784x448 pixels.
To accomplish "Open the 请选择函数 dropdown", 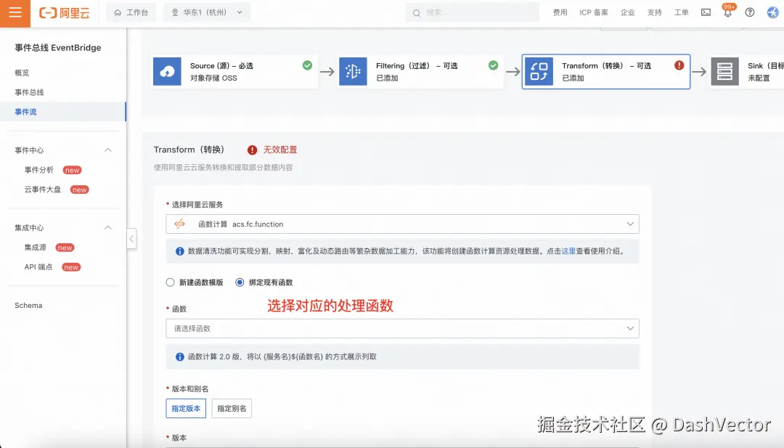I will [x=402, y=328].
